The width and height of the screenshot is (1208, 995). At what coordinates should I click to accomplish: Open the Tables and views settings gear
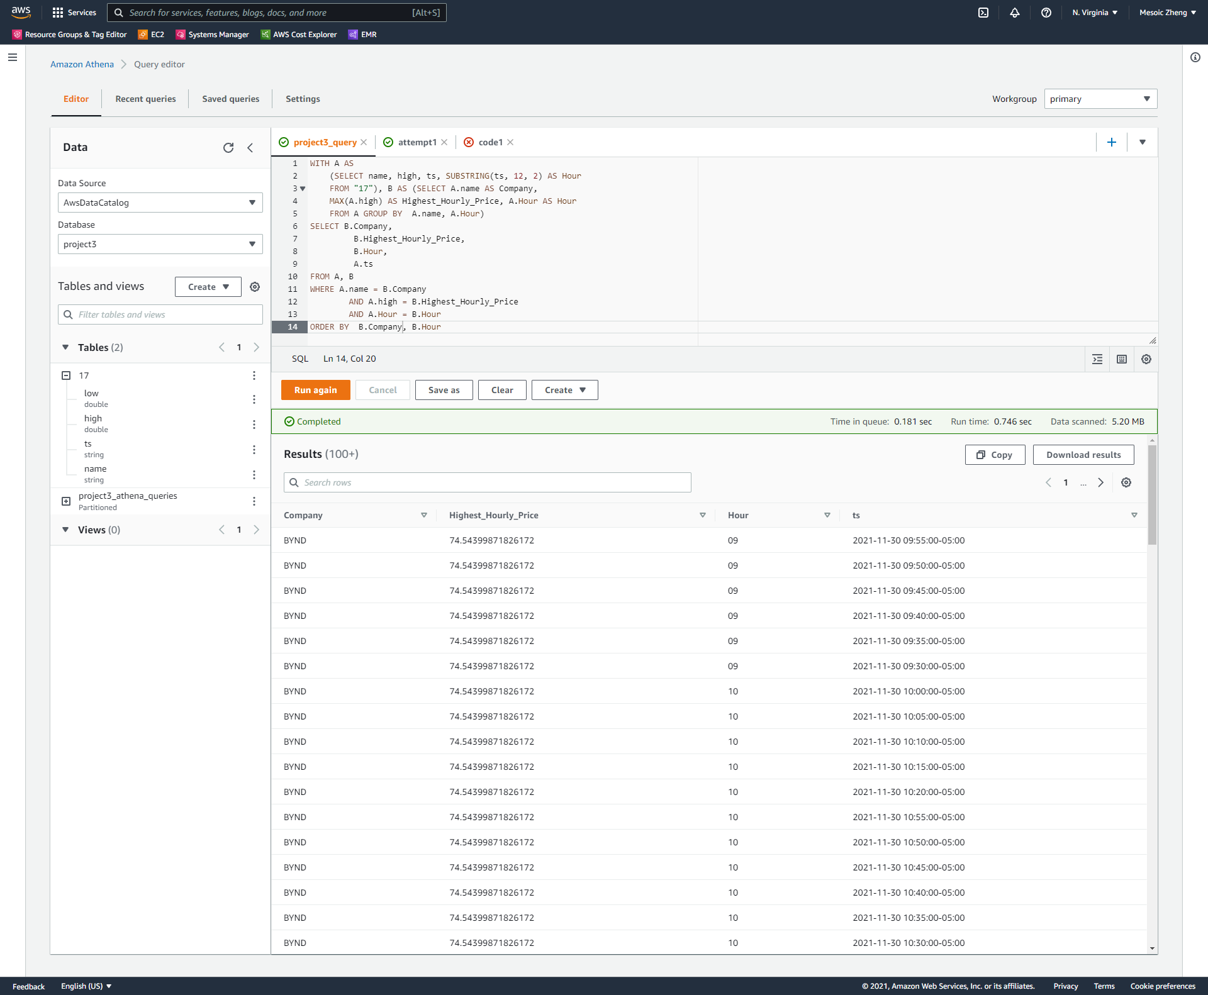[255, 286]
